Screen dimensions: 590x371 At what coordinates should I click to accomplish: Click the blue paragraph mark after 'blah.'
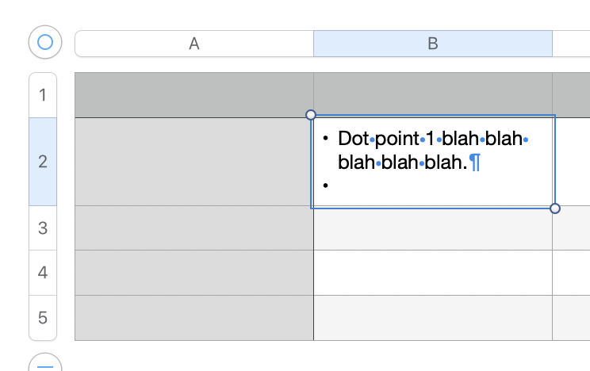pyautogui.click(x=474, y=163)
